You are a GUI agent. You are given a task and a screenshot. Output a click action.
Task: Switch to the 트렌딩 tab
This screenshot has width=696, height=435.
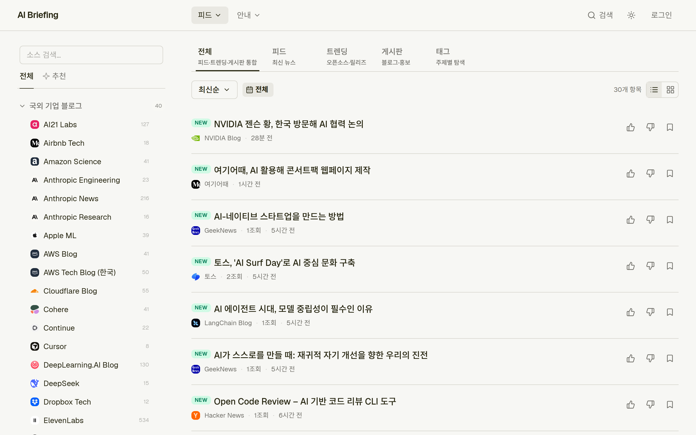[x=346, y=57]
